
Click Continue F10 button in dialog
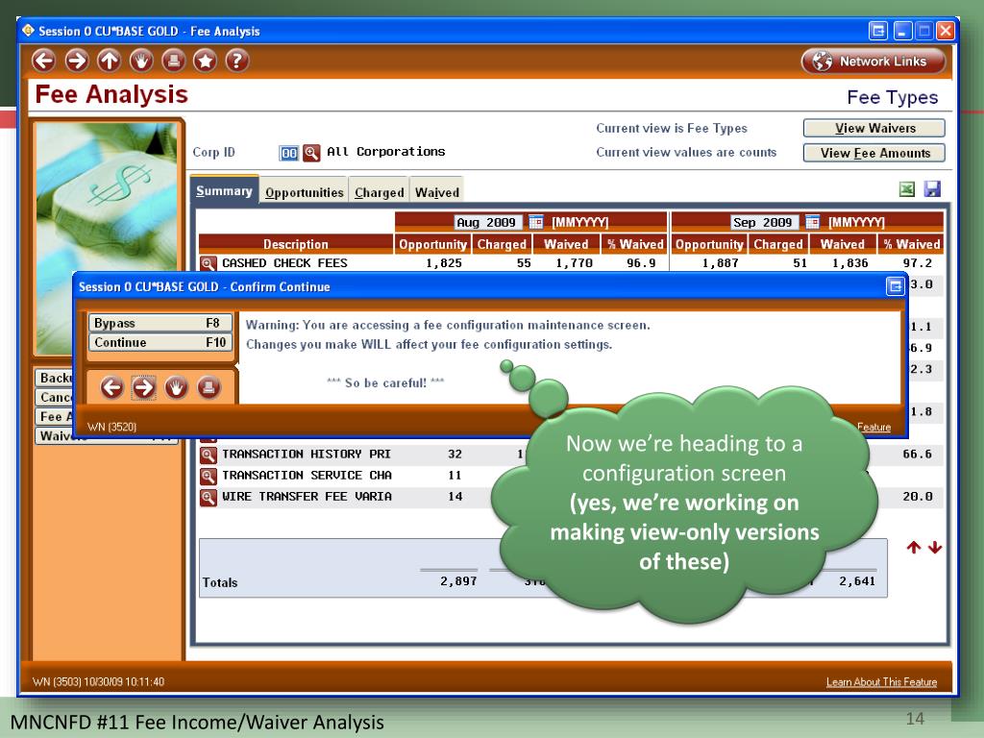[x=160, y=343]
